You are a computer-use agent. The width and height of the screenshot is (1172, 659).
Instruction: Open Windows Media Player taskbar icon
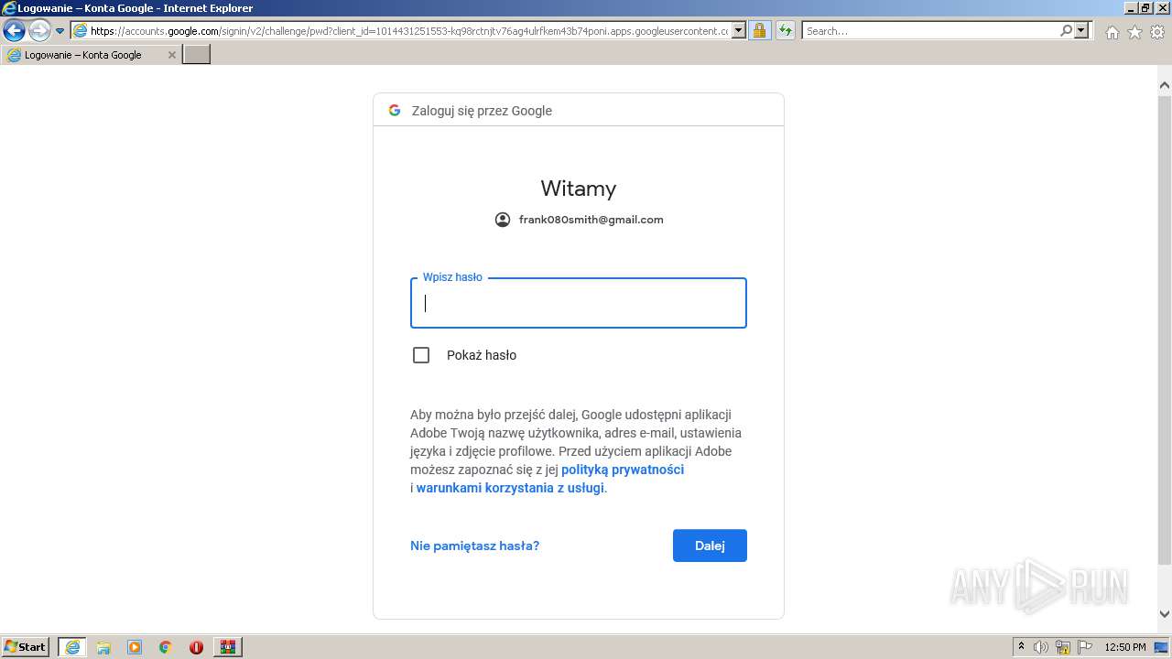click(x=135, y=647)
